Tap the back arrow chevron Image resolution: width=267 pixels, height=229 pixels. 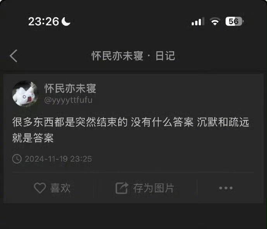(14, 56)
